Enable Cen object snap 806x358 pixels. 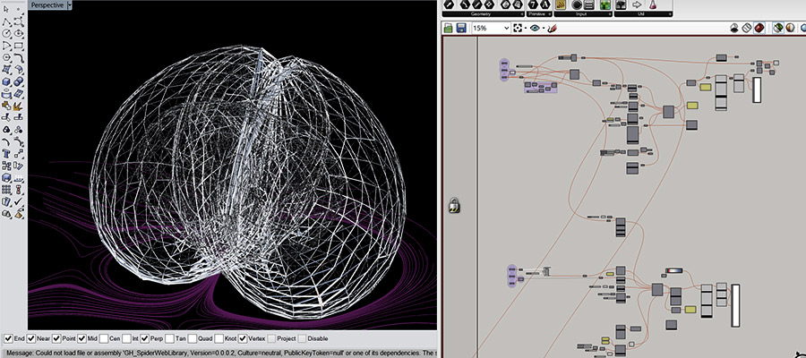103,338
